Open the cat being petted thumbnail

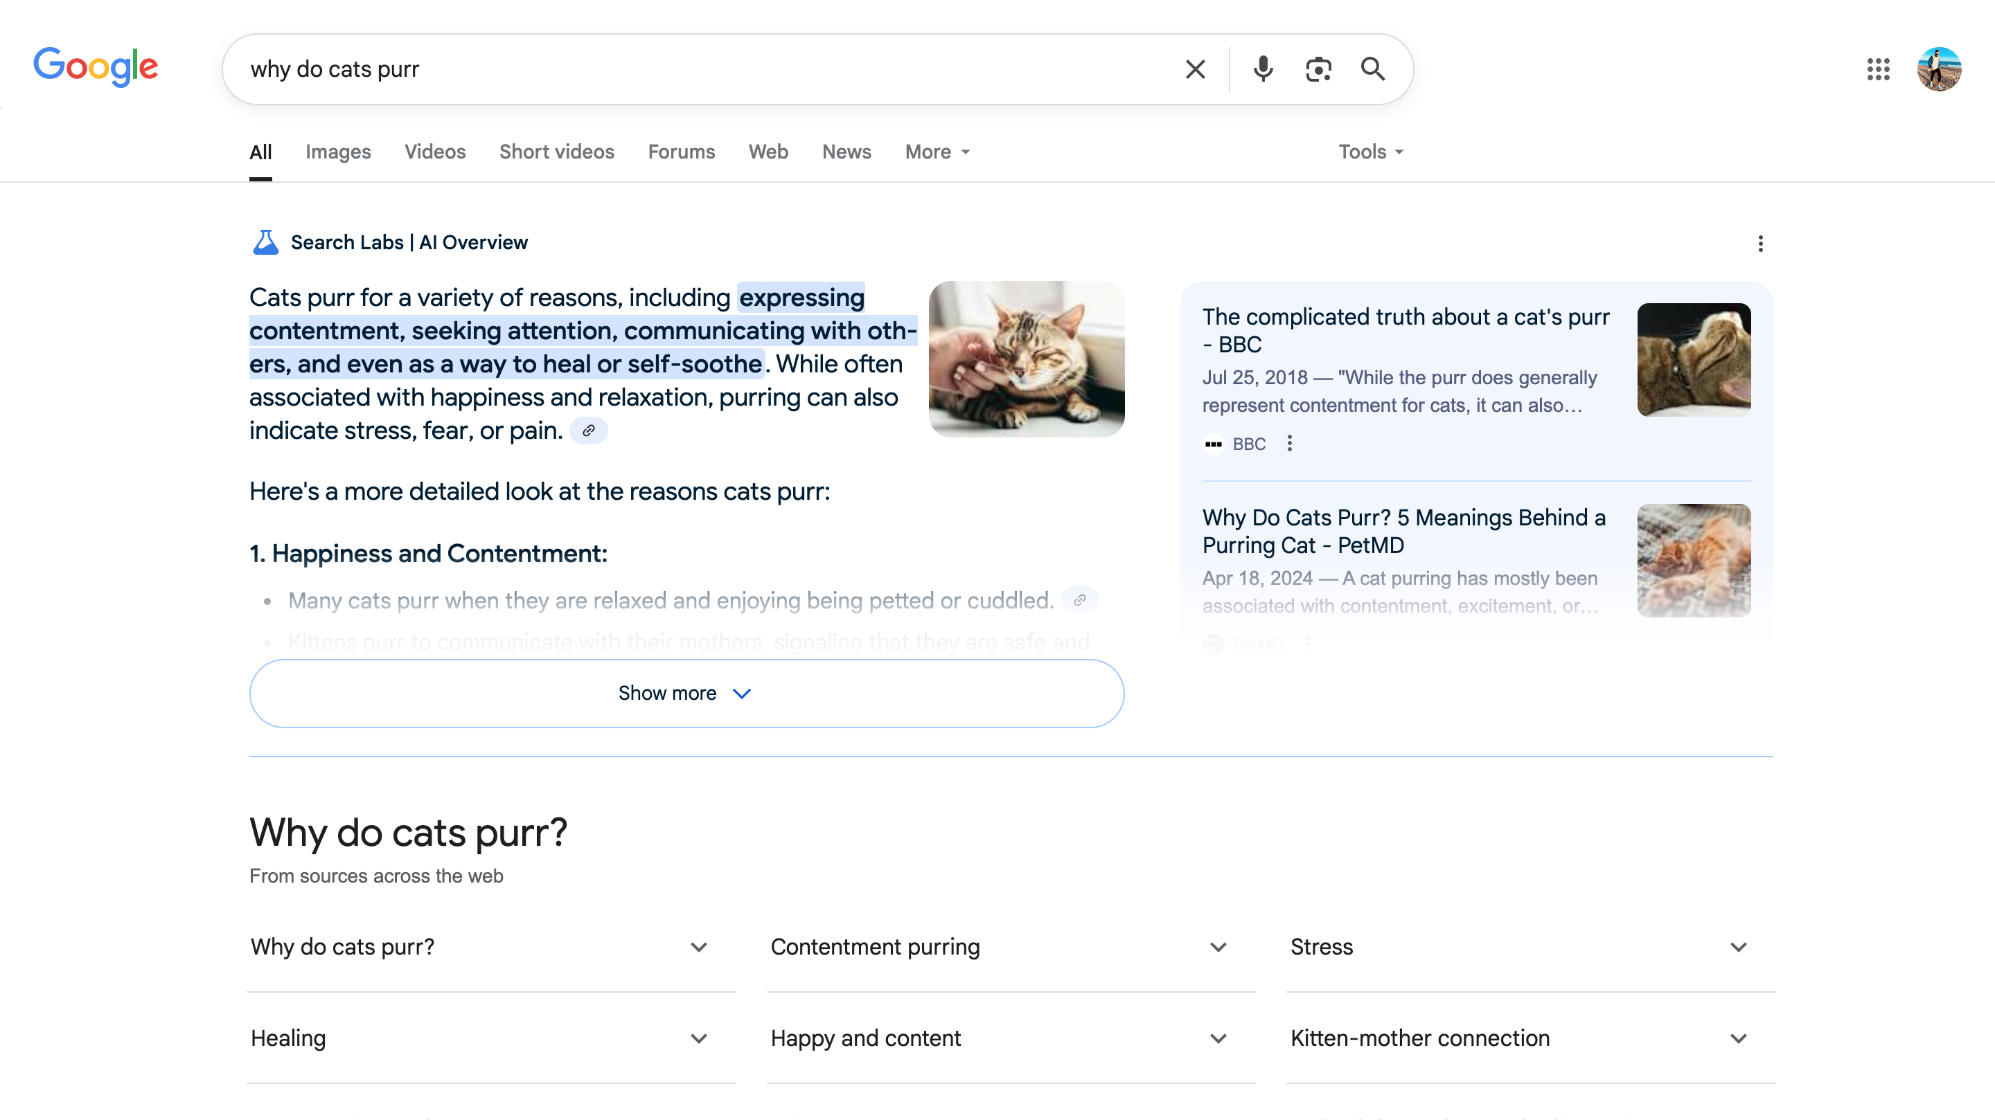pos(1026,359)
